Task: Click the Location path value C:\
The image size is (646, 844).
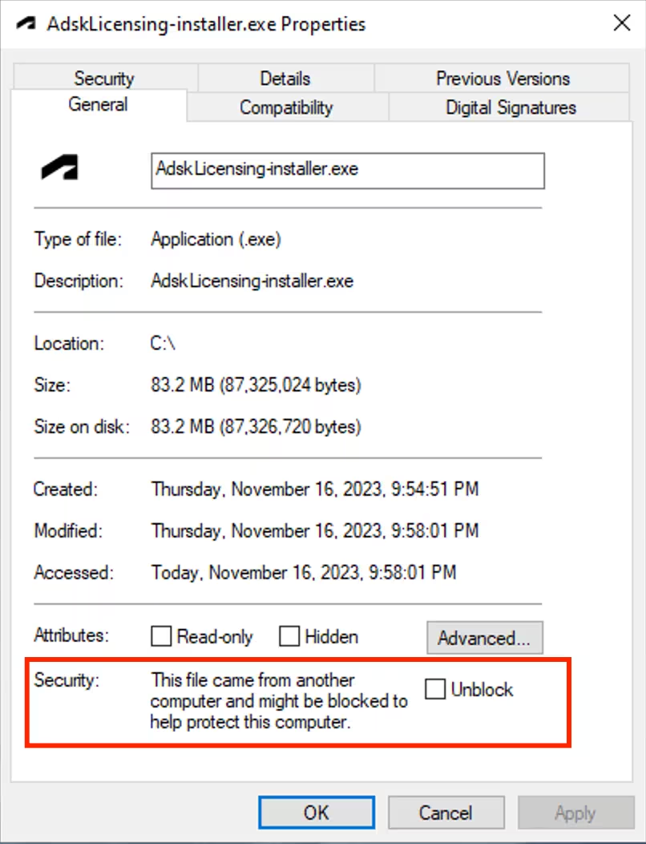Action: point(163,343)
